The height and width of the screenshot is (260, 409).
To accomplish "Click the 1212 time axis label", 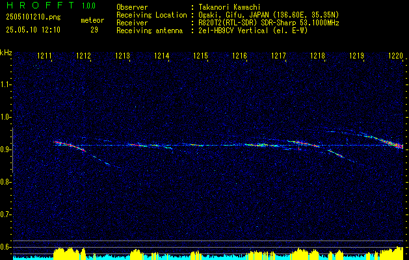I will (x=83, y=55).
